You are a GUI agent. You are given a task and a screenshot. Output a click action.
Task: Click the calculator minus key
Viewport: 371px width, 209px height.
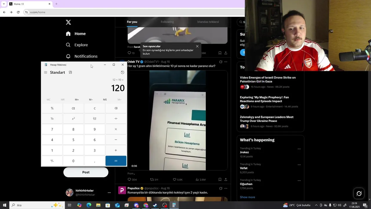click(116, 140)
